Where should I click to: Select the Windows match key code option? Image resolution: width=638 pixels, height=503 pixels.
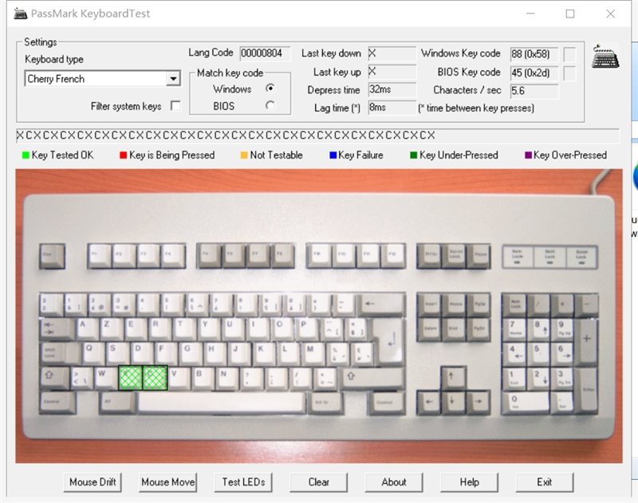pyautogui.click(x=270, y=88)
